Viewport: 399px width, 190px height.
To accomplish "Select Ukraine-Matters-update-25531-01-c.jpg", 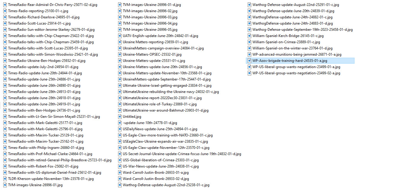I will point(153,61).
